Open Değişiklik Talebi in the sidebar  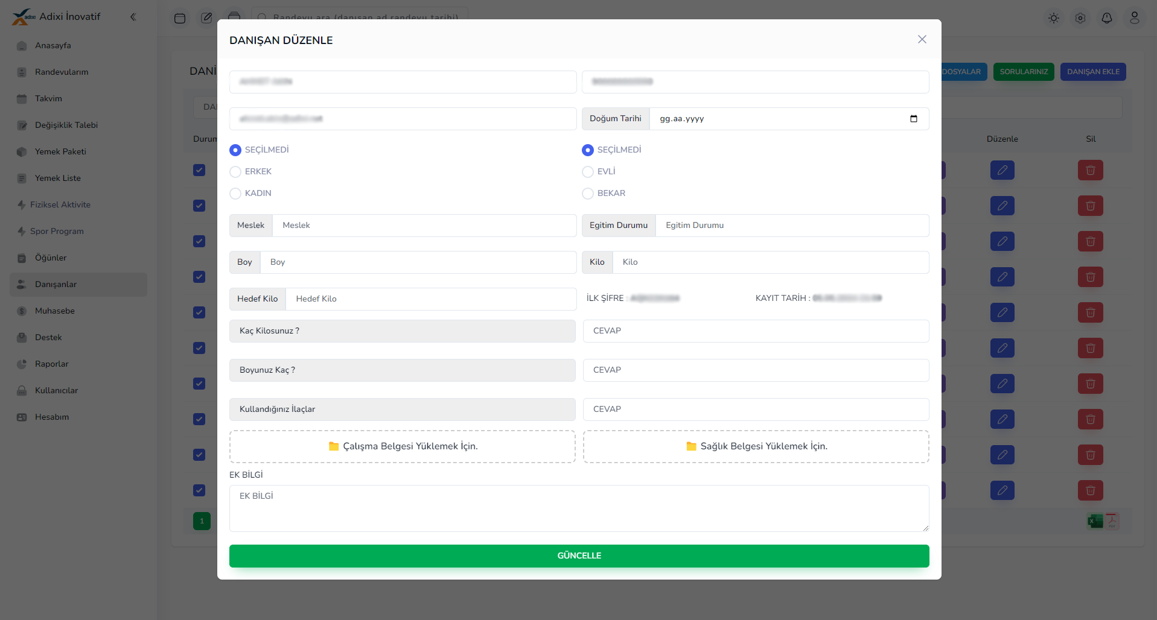pos(78,125)
